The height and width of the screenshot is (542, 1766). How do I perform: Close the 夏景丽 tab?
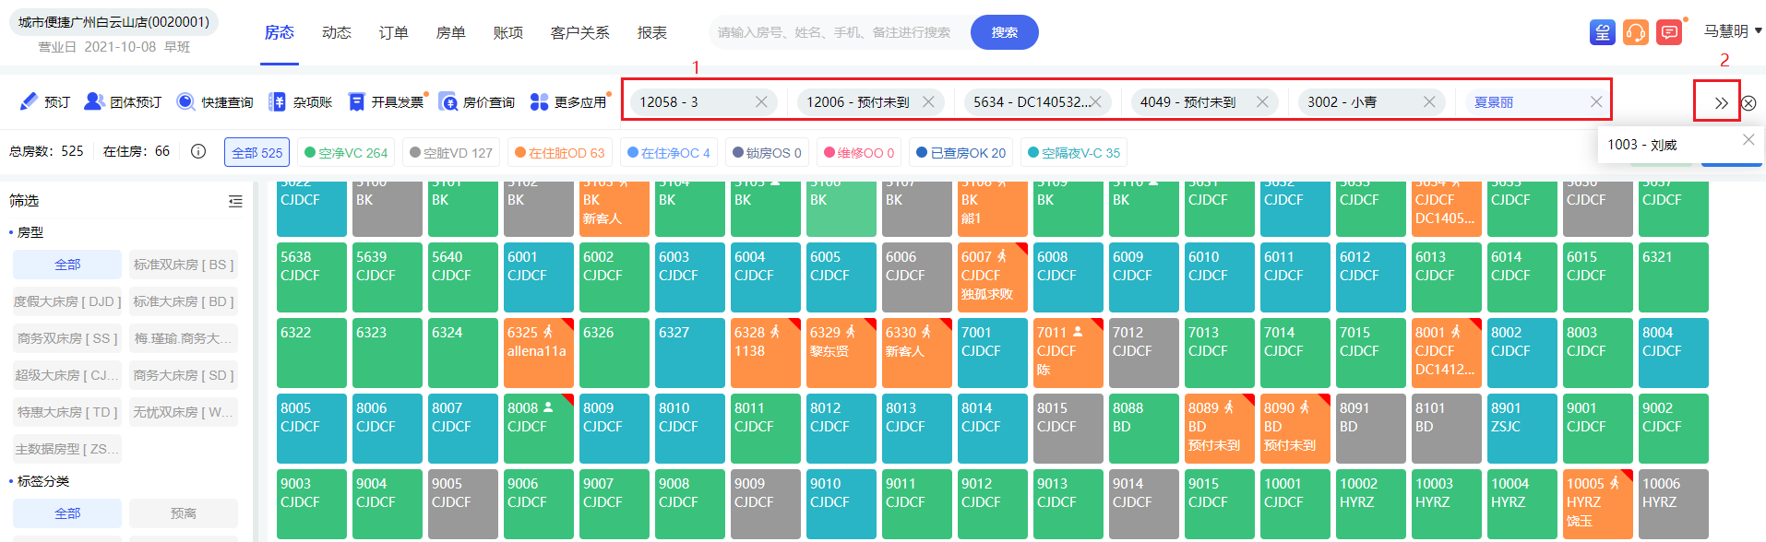1596,102
